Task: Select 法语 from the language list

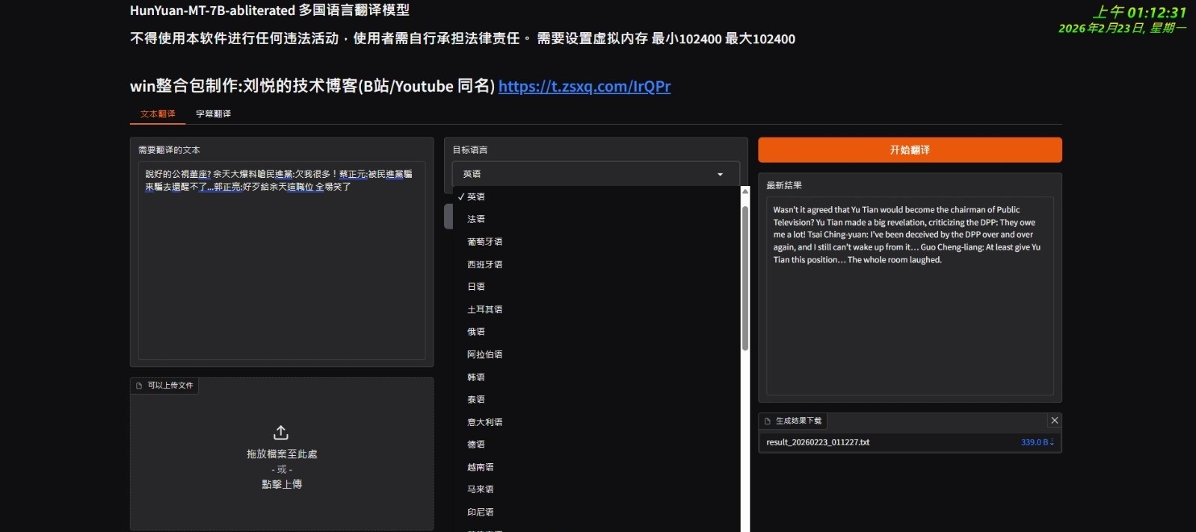Action: click(x=476, y=219)
